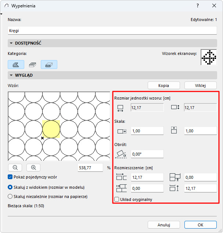Screen dimensions: 223x233
Task: Confirm with the OK button
Action: click(x=201, y=225)
